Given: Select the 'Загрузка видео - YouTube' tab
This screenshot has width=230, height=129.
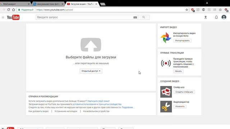Looking at the screenshot, I should pos(82,4).
